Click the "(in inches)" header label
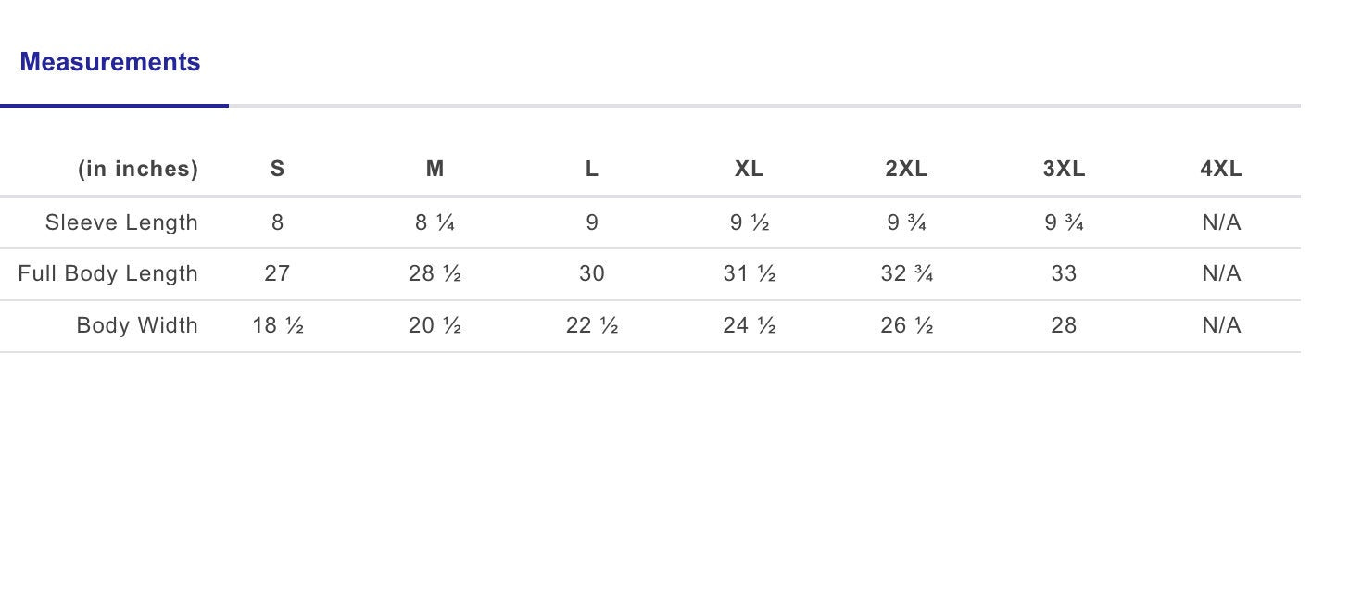Image resolution: width=1349 pixels, height=608 pixels. click(x=138, y=169)
